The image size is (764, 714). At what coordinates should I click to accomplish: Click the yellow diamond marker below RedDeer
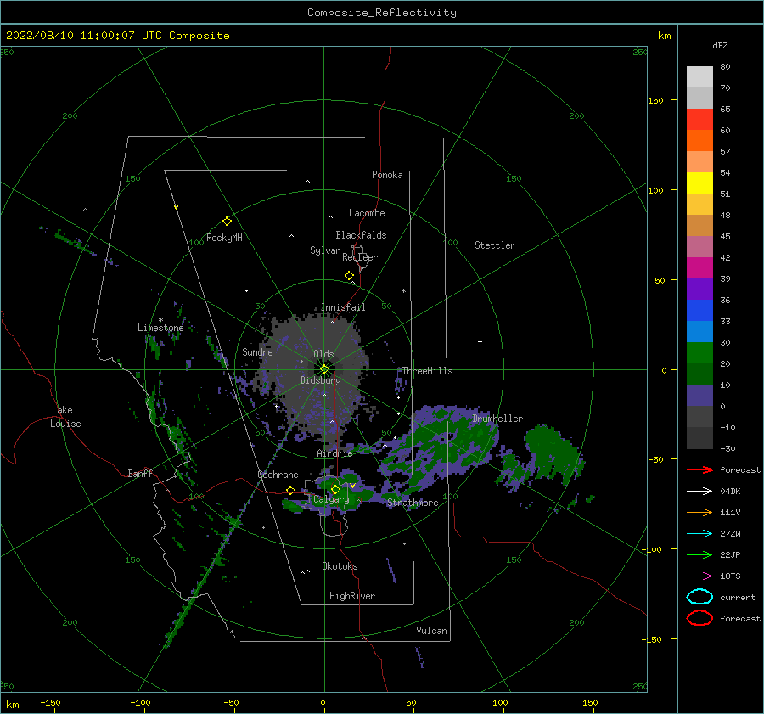point(350,276)
